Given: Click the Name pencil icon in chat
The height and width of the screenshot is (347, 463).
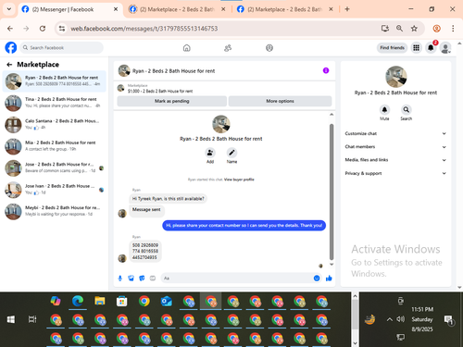Looking at the screenshot, I should [x=231, y=153].
